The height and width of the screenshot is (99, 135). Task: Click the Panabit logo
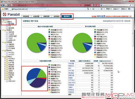pyautogui.click(x=11, y=14)
